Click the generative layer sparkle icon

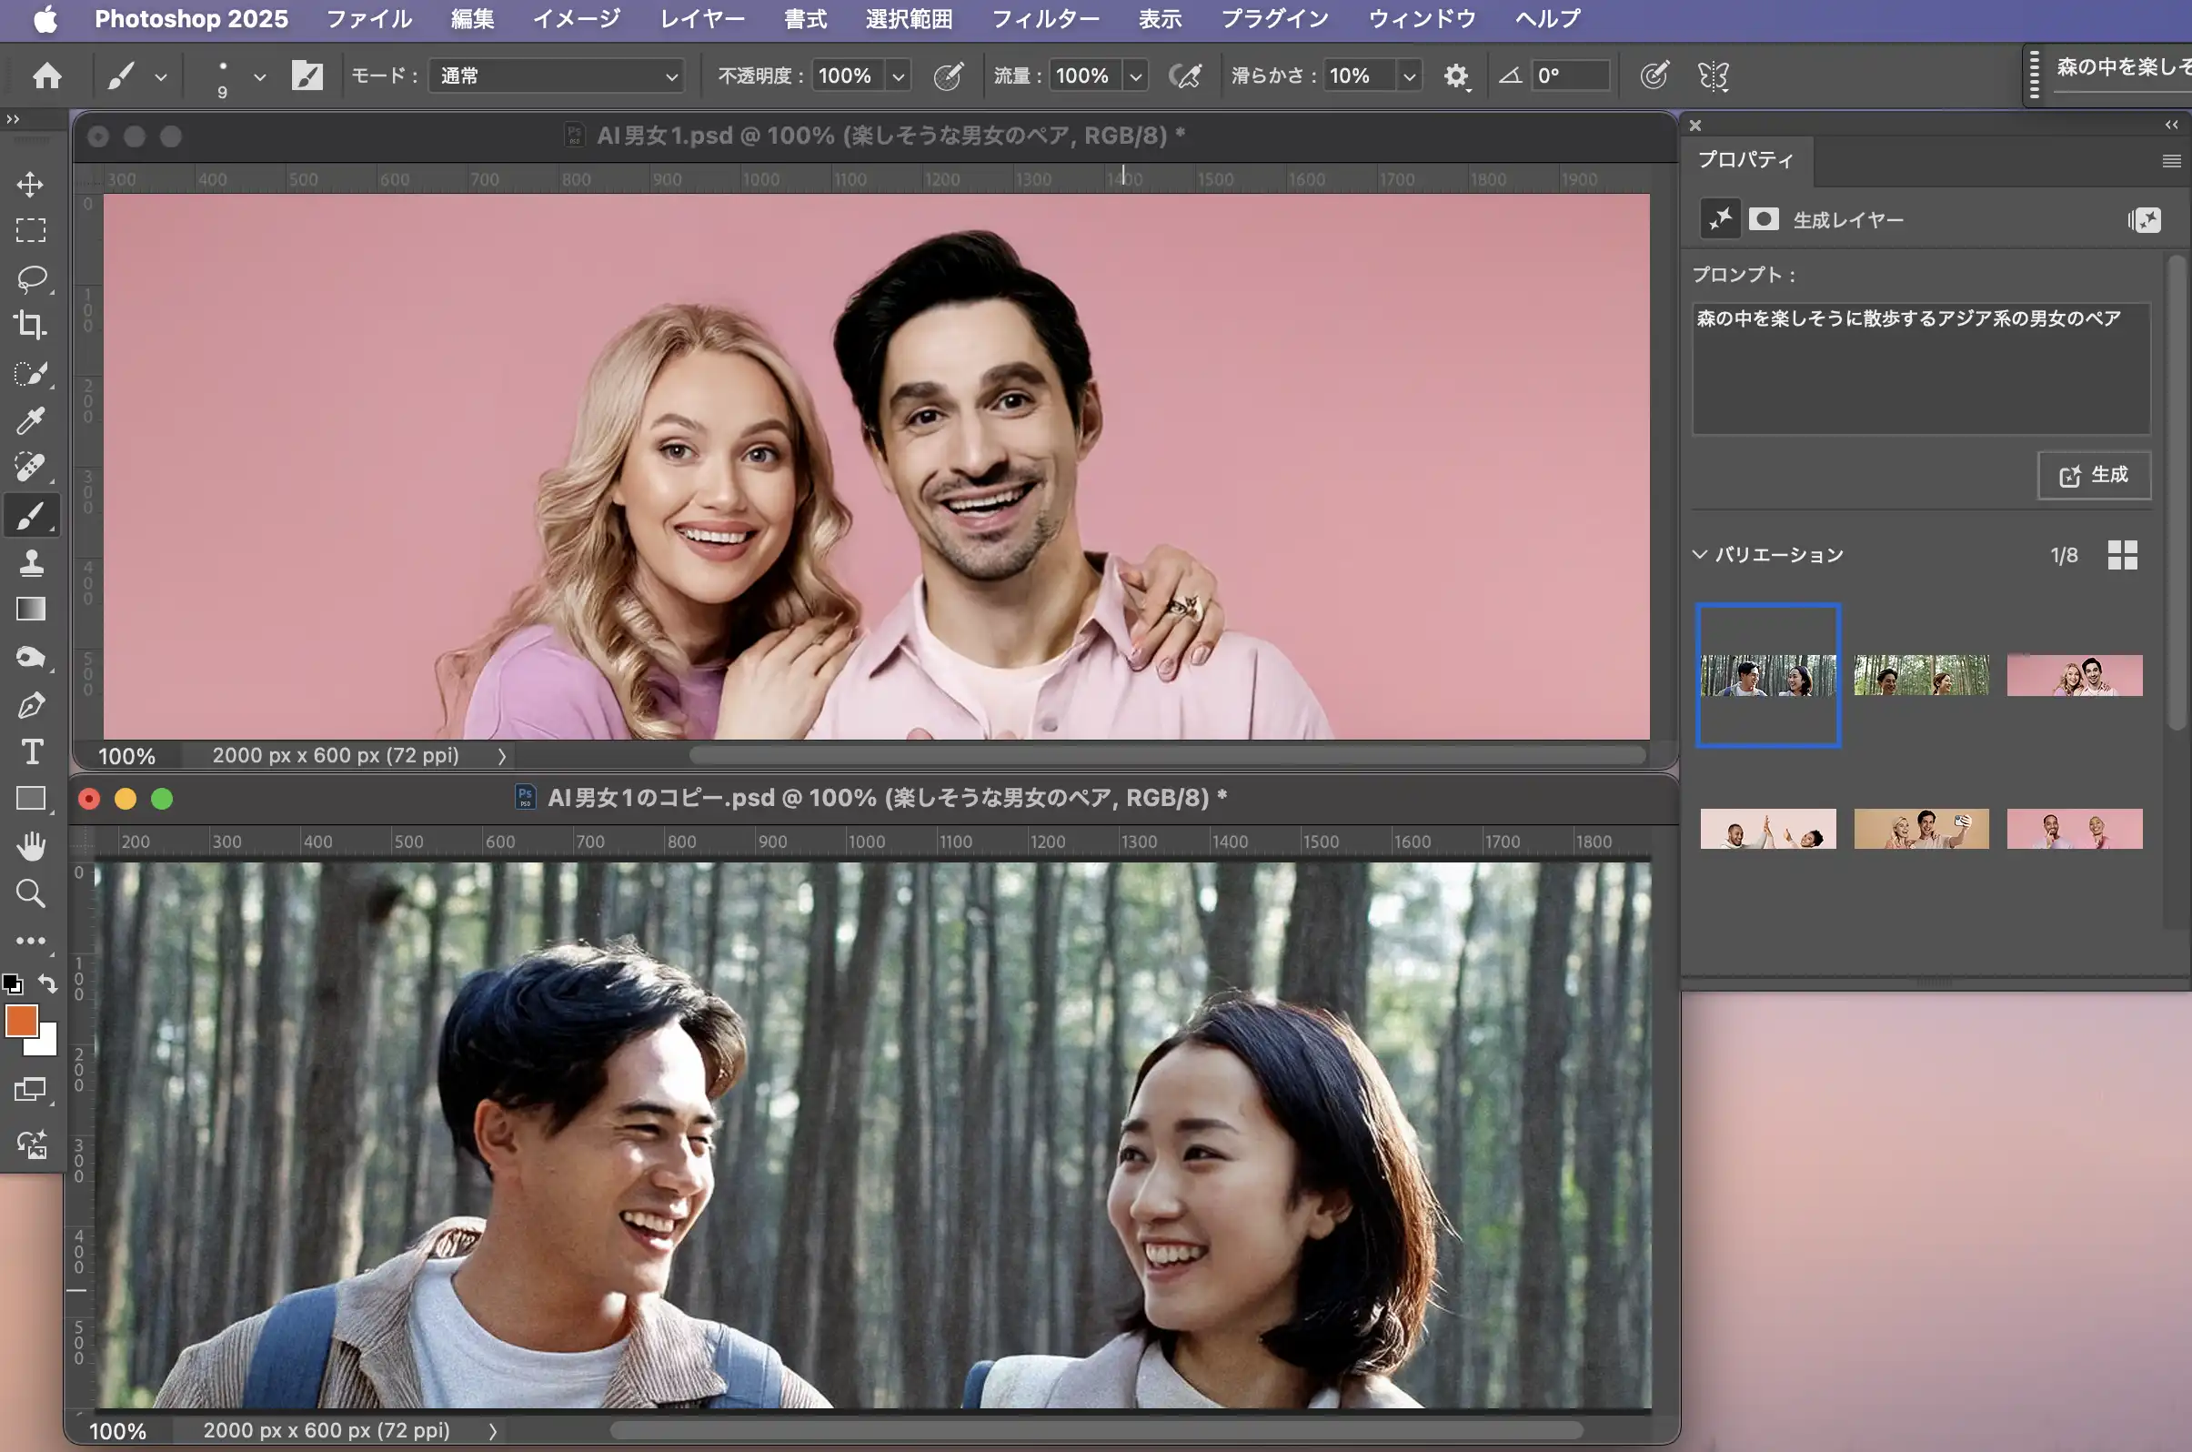click(1720, 219)
